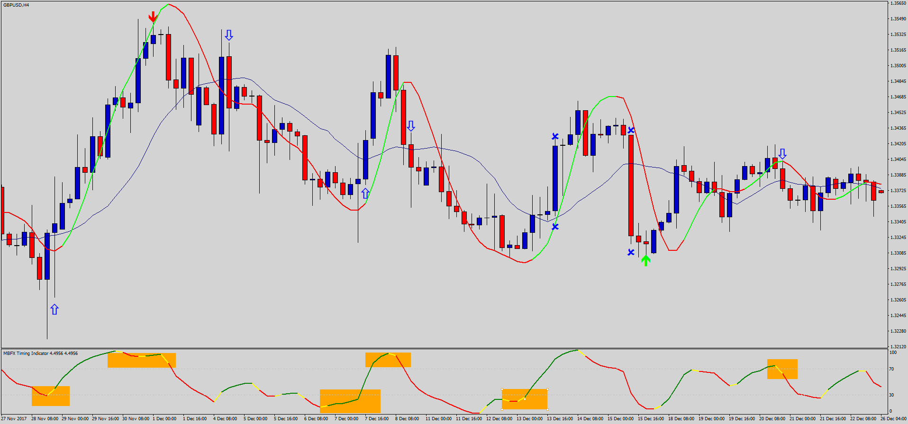The width and height of the screenshot is (908, 424).
Task: Click the 27 Nov 2017 date label
Action: (14, 419)
